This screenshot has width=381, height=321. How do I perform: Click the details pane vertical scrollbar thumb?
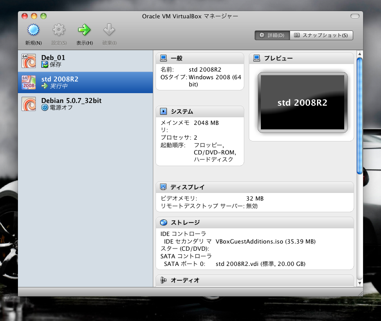[359, 116]
